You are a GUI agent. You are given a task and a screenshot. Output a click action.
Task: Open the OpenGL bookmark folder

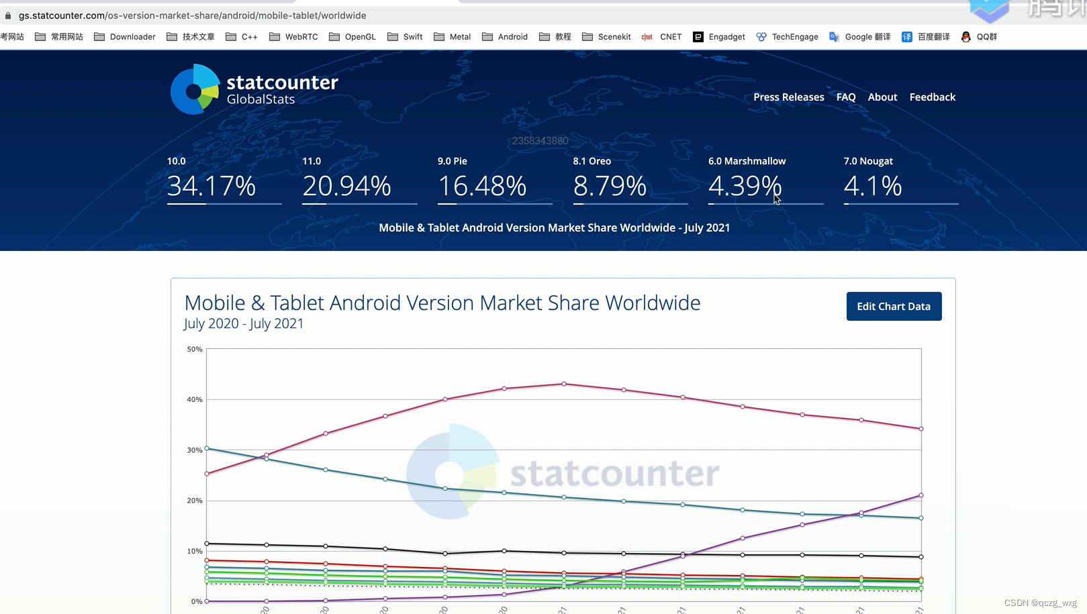352,37
